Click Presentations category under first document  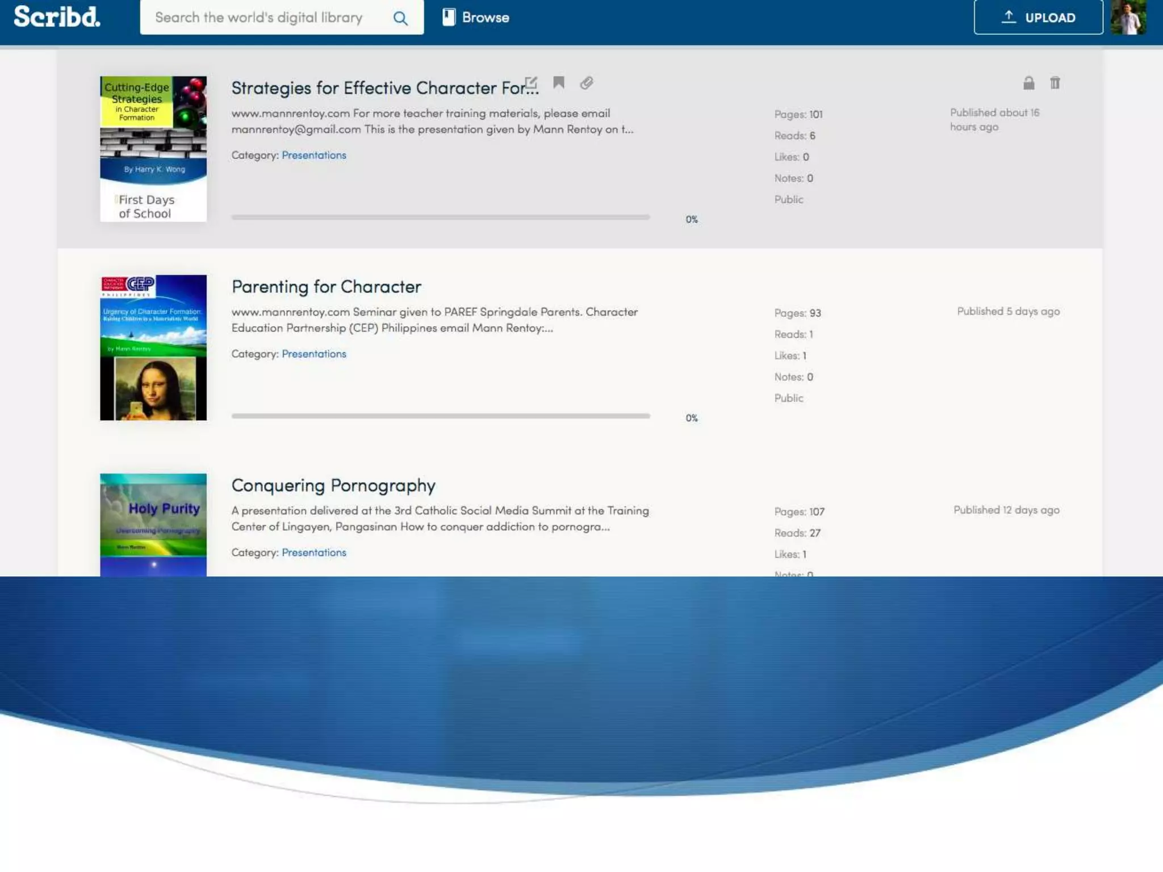(313, 155)
